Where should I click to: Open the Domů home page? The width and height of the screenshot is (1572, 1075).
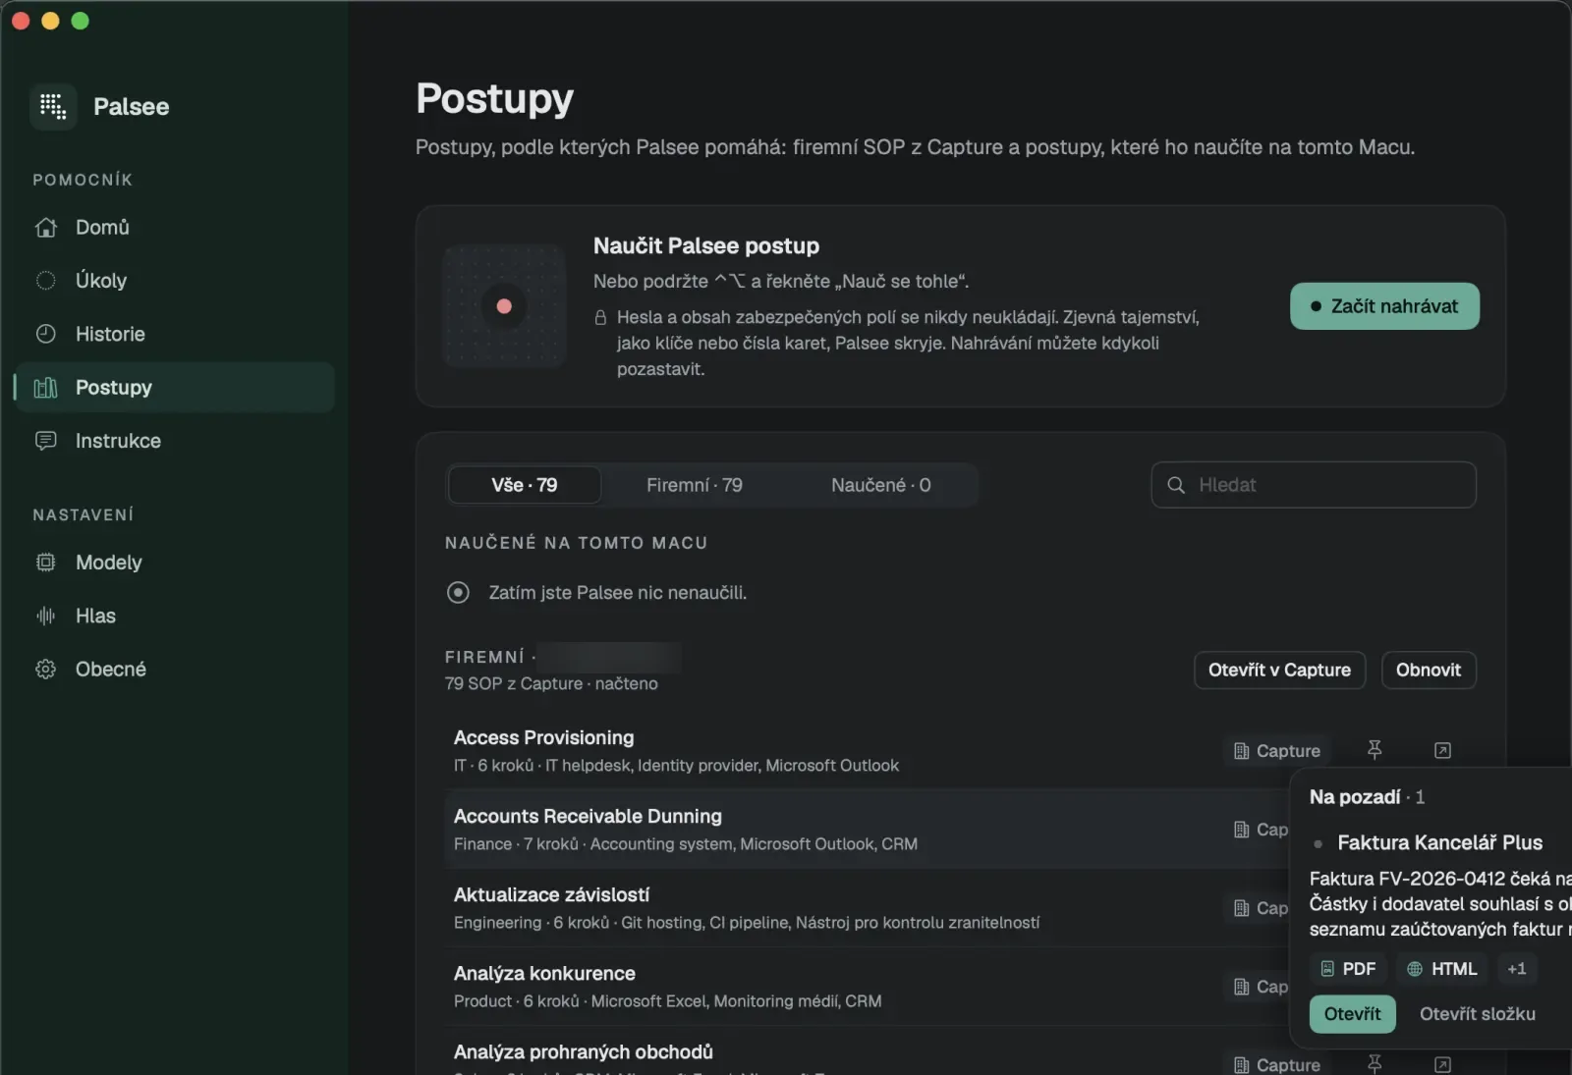175,227
